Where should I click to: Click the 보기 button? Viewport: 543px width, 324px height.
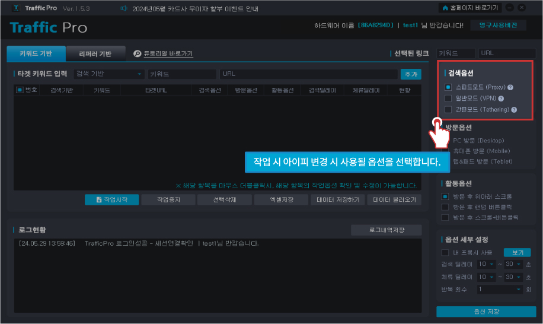point(518,253)
